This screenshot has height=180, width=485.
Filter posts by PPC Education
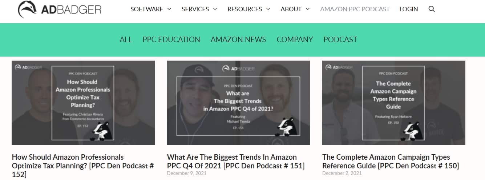point(171,40)
